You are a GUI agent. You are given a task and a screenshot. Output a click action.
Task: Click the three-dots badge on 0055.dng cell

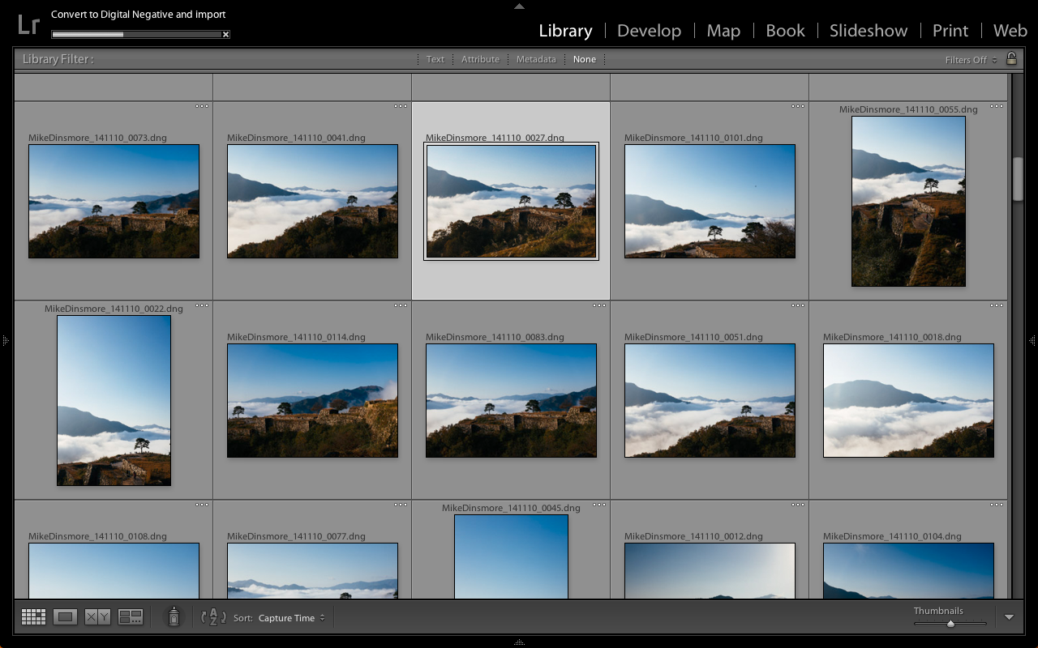[997, 106]
